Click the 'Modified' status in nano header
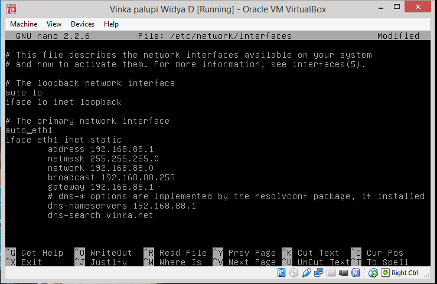Image resolution: width=437 pixels, height=284 pixels. tap(398, 36)
